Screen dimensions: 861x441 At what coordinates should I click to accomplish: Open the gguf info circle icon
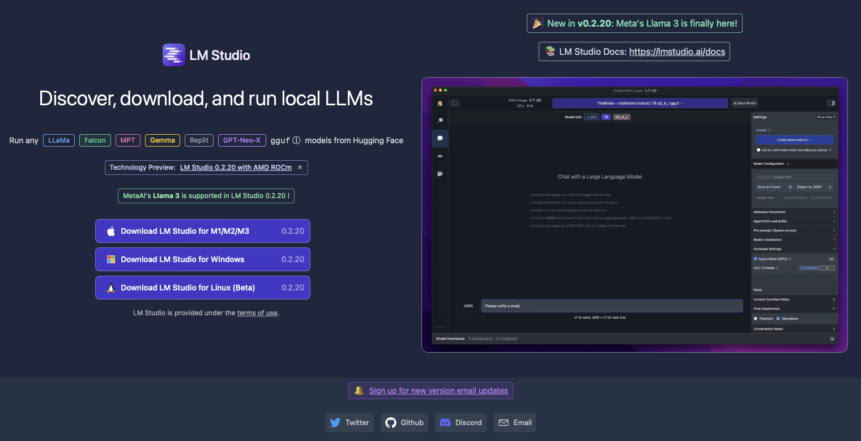296,140
